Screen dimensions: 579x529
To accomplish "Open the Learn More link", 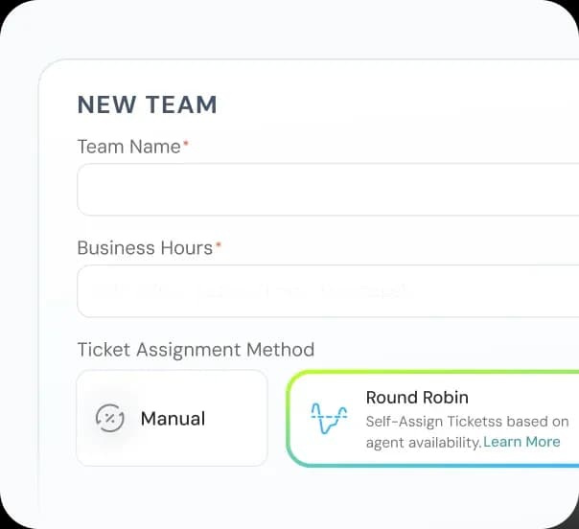I will pyautogui.click(x=521, y=442).
